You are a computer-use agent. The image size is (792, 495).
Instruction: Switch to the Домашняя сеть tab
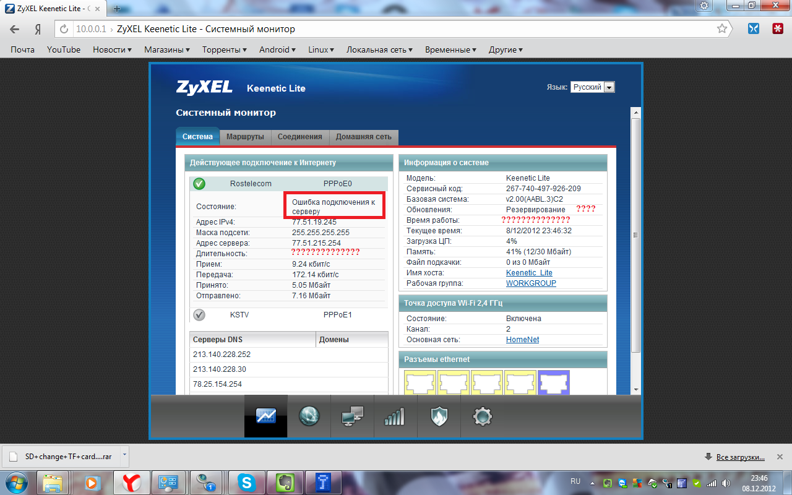click(364, 137)
